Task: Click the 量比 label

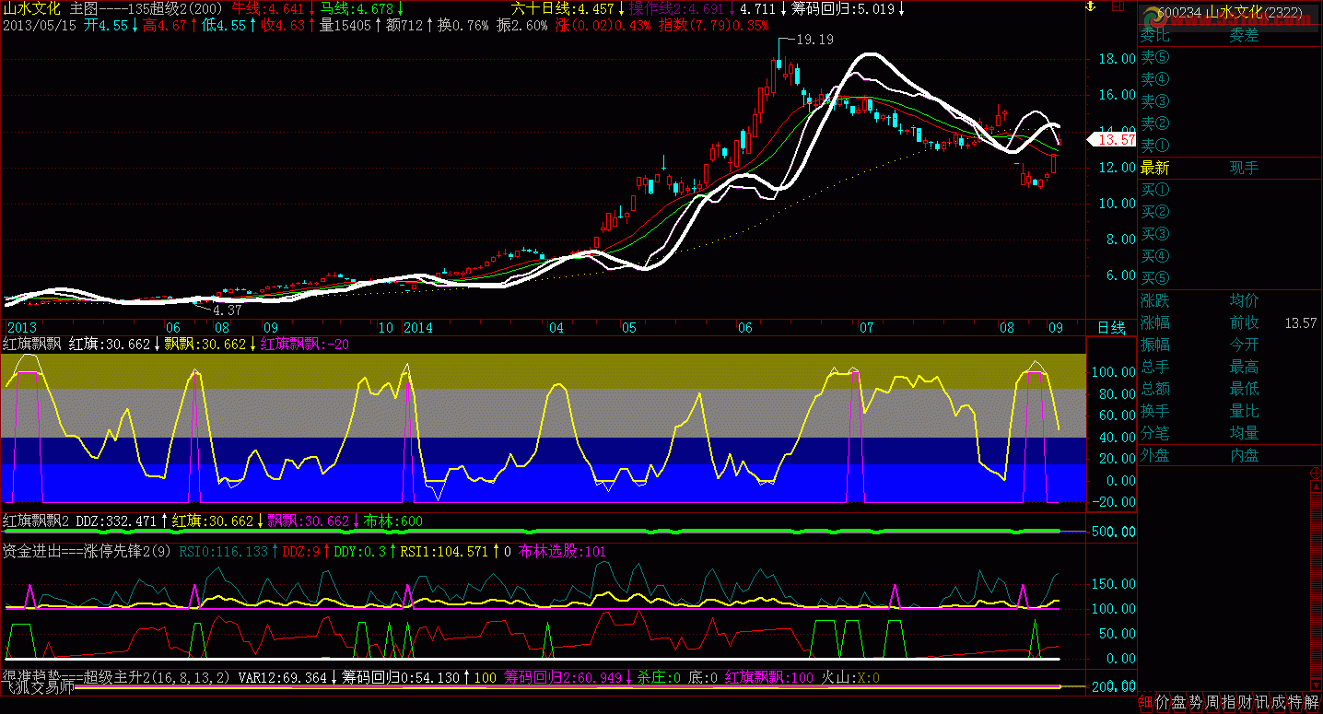Action: coord(1244,411)
